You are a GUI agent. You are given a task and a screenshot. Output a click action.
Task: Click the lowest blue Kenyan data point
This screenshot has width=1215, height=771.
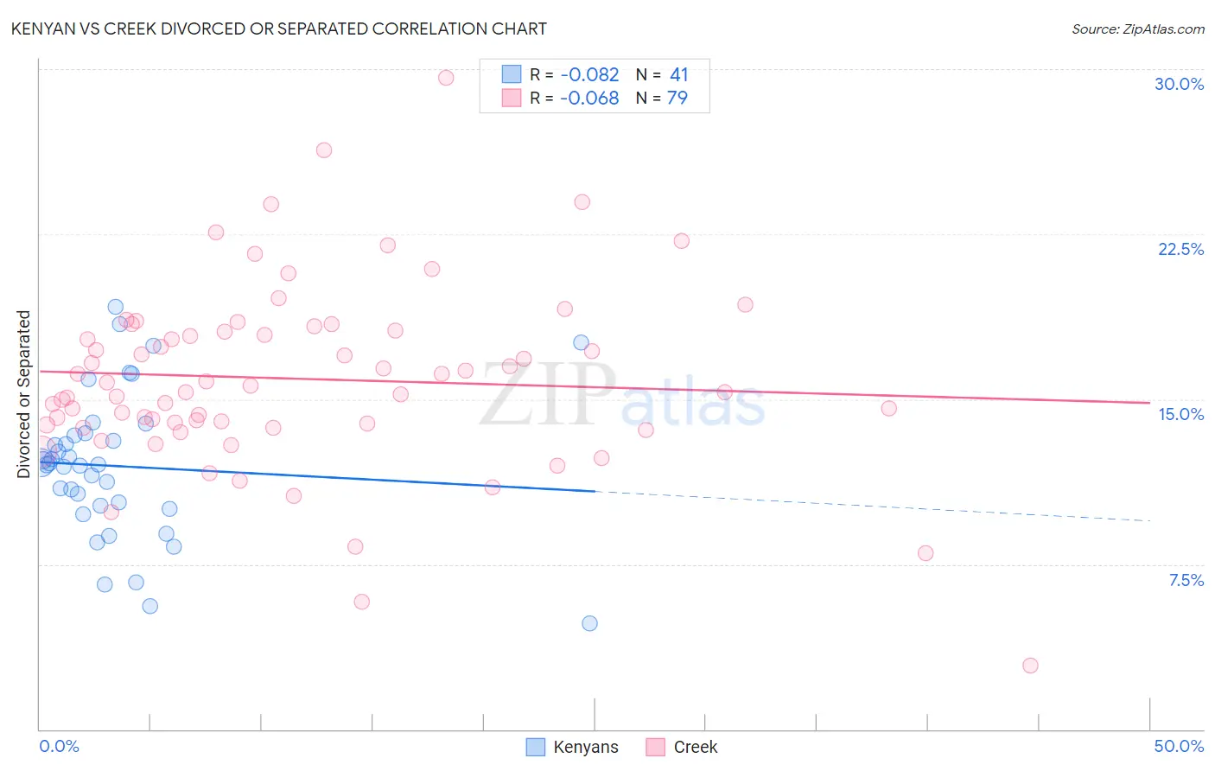tap(589, 623)
